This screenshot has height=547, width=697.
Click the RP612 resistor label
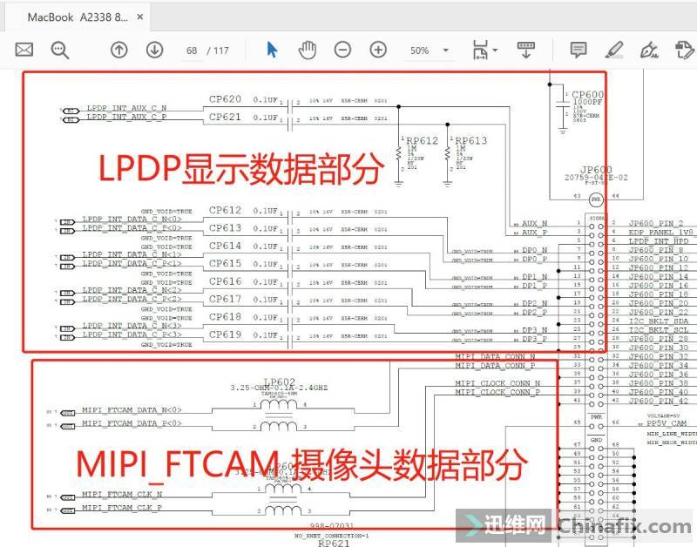point(422,140)
